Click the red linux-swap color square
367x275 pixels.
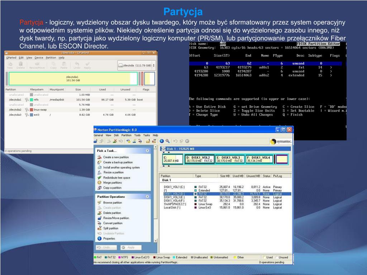click(32, 110)
